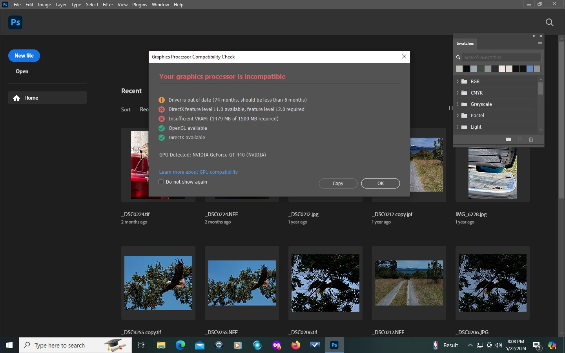Open the Edit menu
This screenshot has width=565, height=353.
coord(29,5)
